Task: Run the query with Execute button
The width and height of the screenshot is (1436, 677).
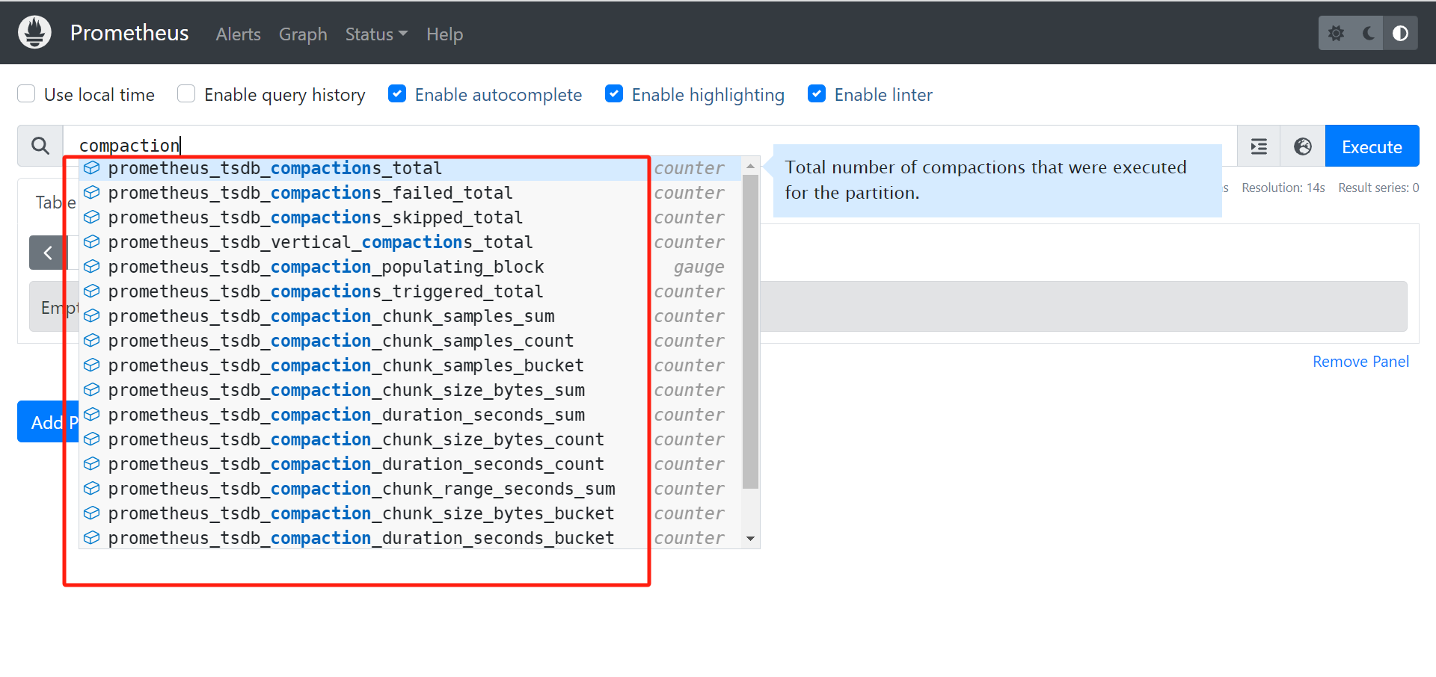Action: (1372, 146)
